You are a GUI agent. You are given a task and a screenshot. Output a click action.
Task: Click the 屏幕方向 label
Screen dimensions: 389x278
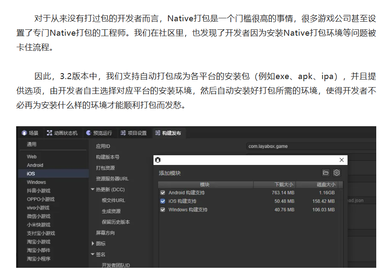105,233
